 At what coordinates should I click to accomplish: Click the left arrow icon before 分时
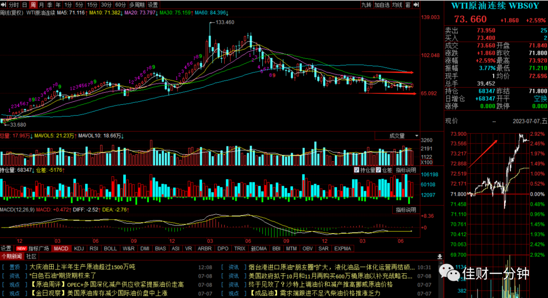pos(4,5)
